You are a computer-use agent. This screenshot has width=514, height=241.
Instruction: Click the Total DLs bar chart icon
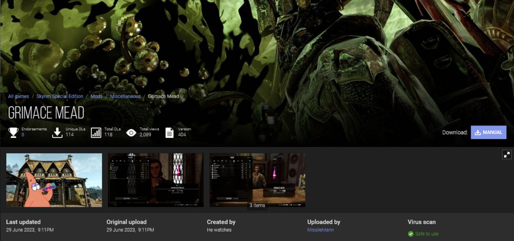[x=96, y=132]
